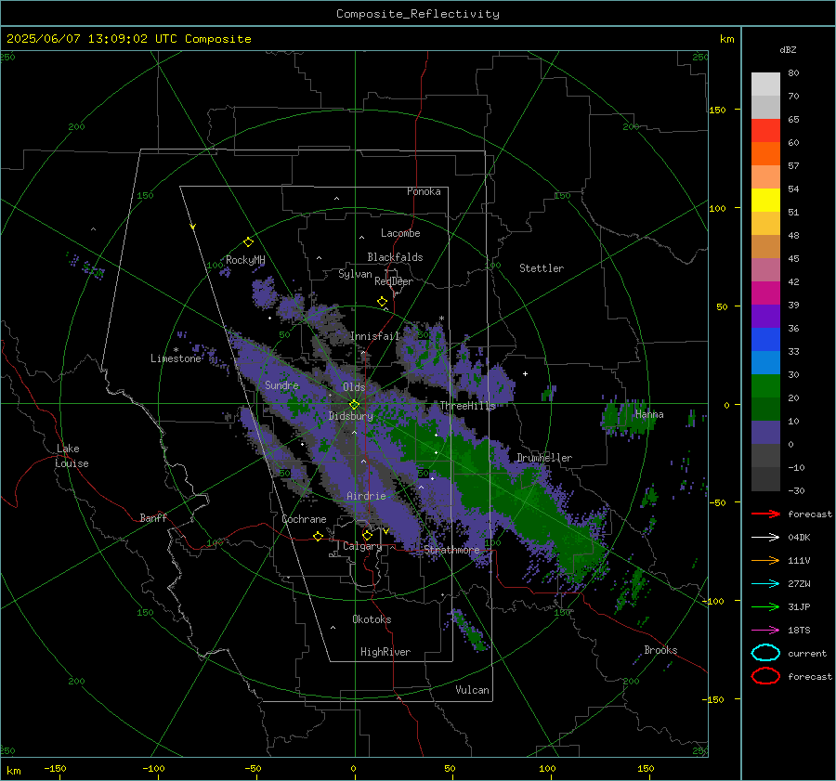The height and width of the screenshot is (781, 836).
Task: Select the Lacombe label on map
Action: 400,233
